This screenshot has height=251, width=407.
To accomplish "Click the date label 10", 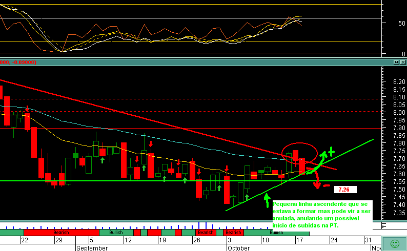I will click(x=266, y=240).
